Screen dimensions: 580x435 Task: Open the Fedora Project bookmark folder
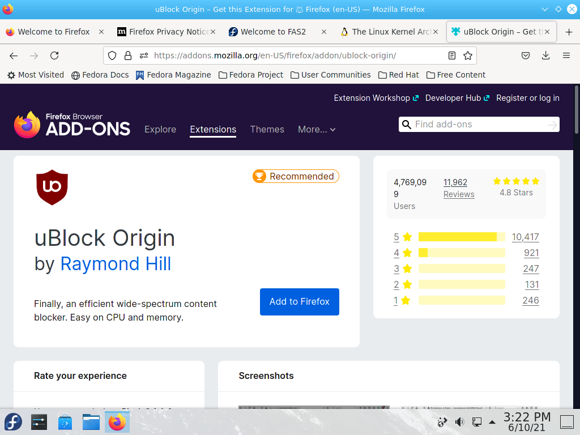(x=251, y=75)
